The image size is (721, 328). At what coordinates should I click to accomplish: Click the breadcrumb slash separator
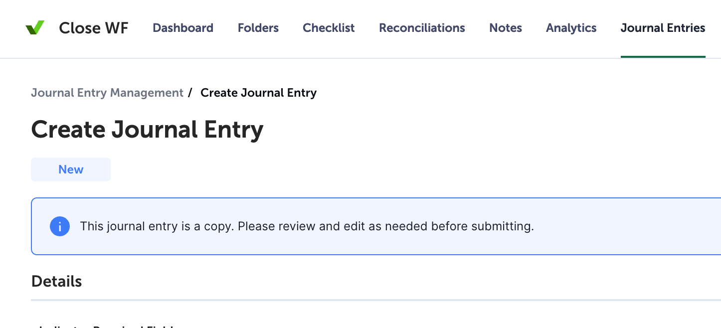pos(190,93)
